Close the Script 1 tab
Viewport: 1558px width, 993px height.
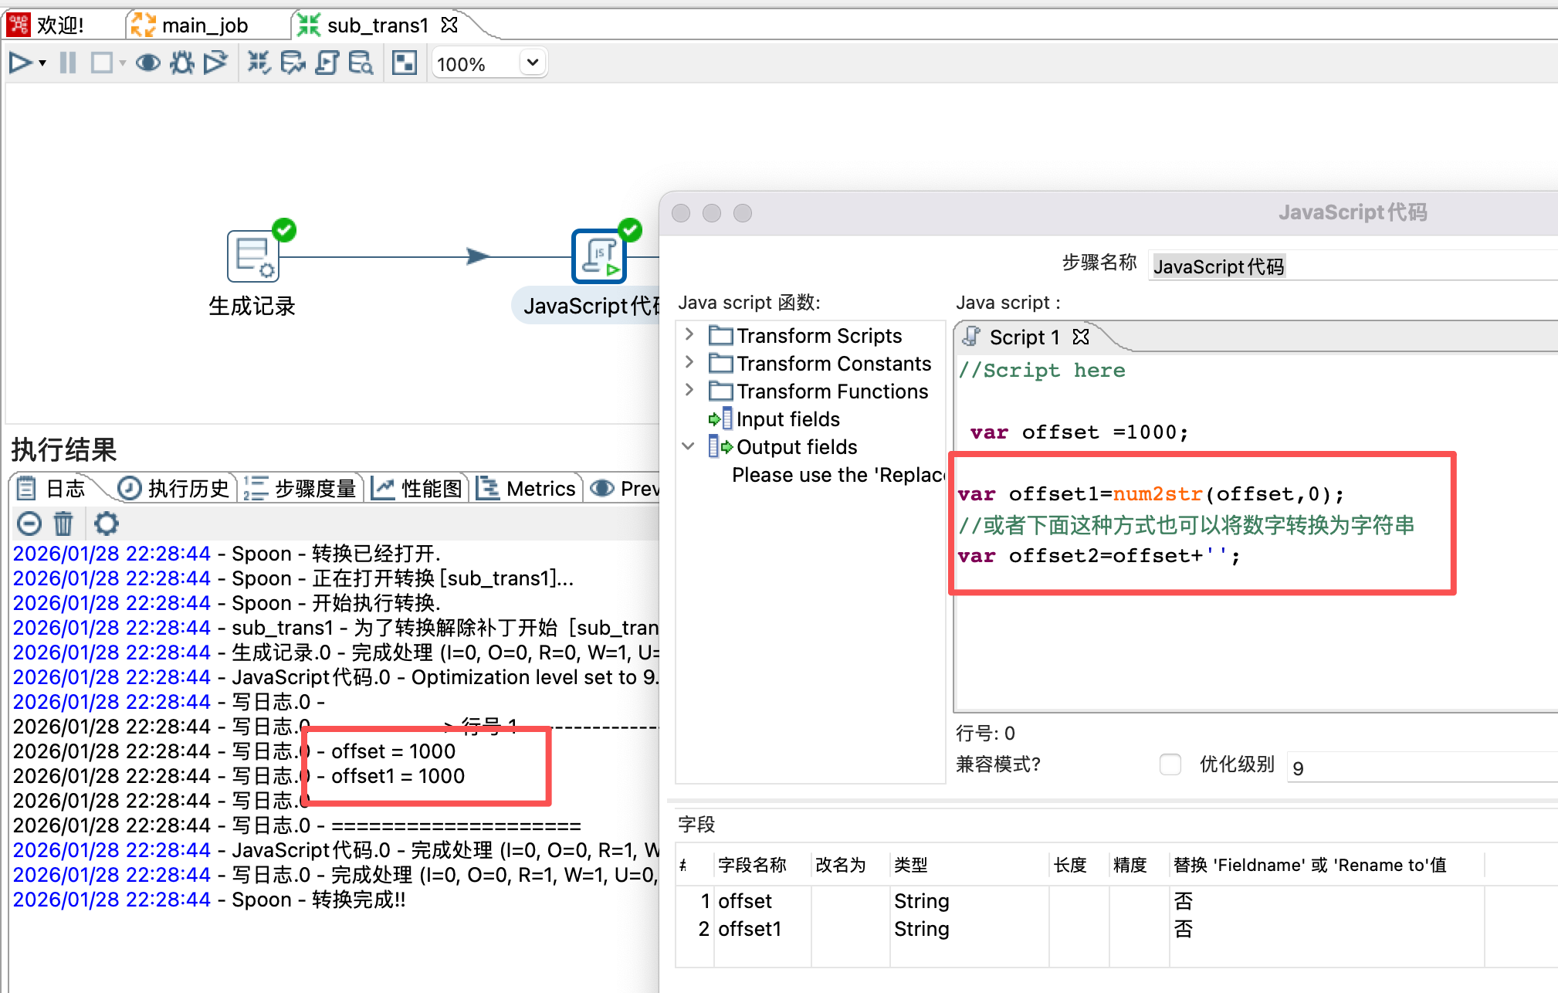click(1081, 337)
